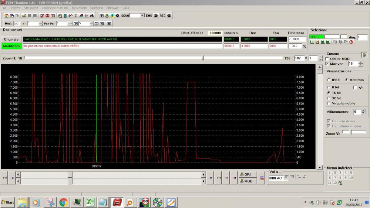Screen dimensions: 370x208
Task: Open the SCAN dropdown list
Action: pos(142,16)
